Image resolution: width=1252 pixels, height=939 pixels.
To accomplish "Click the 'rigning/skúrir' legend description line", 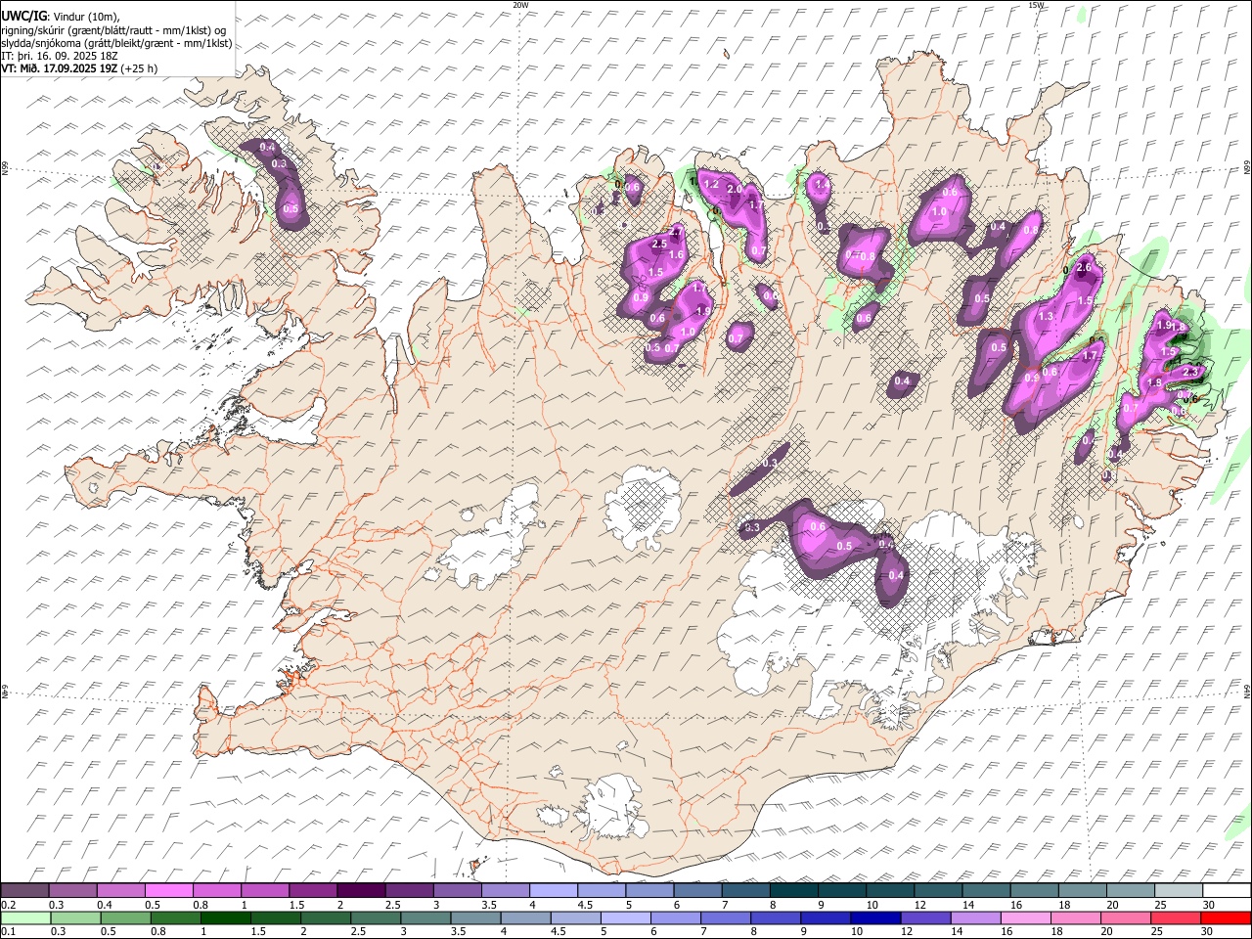I will [x=114, y=30].
